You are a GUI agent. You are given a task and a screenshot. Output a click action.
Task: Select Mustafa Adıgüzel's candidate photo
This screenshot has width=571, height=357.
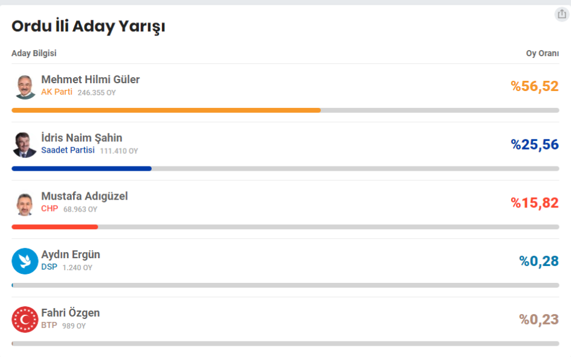(25, 203)
